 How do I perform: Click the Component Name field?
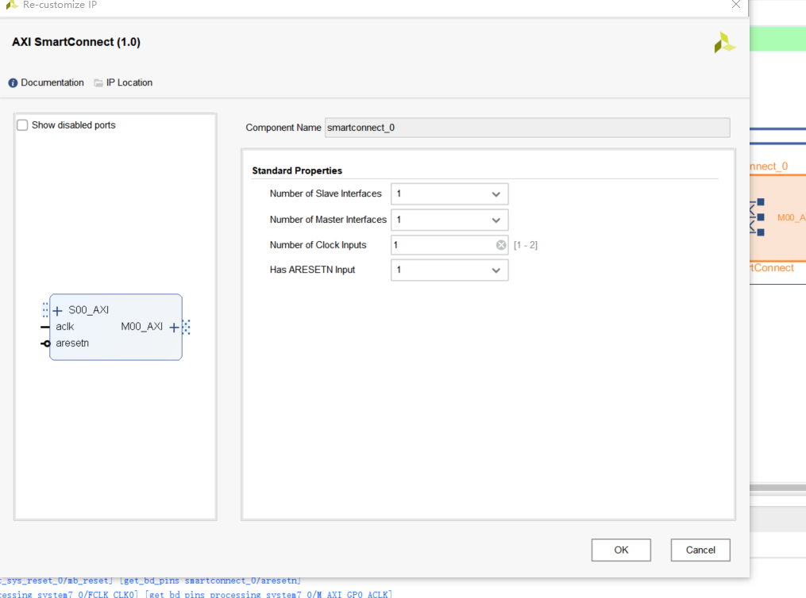pyautogui.click(x=527, y=128)
